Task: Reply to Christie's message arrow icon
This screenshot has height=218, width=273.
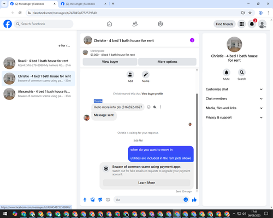Action: coord(155,107)
